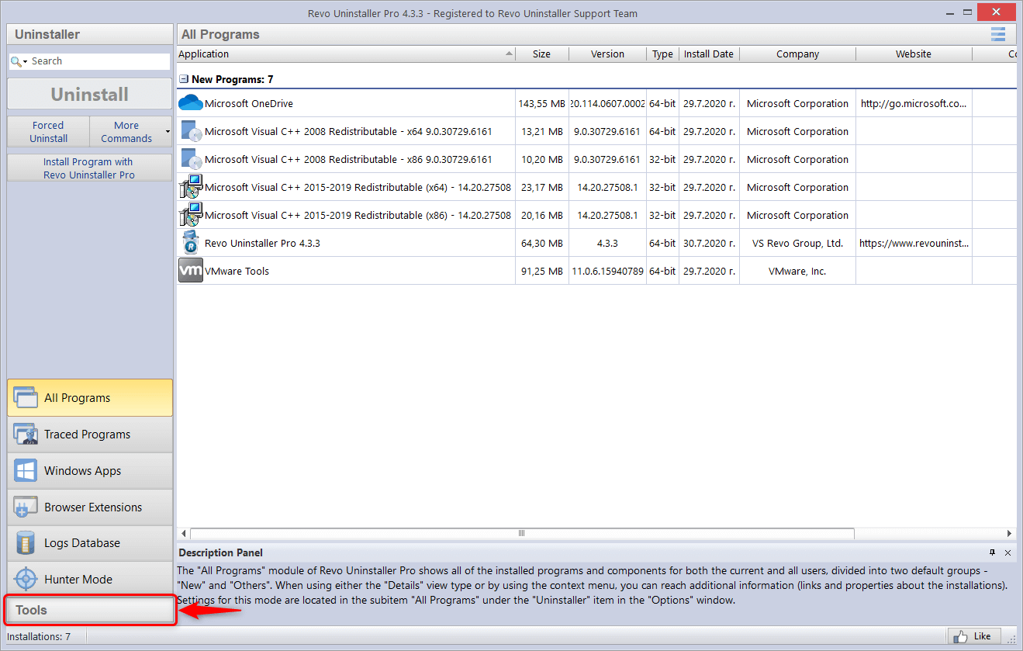This screenshot has height=651, width=1023.
Task: Expand the Tools section
Action: [89, 610]
